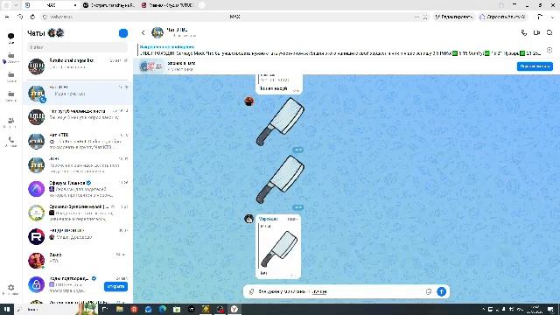Click the red avatar beside the first cleaver sticker
560x315 pixels.
pos(248,101)
